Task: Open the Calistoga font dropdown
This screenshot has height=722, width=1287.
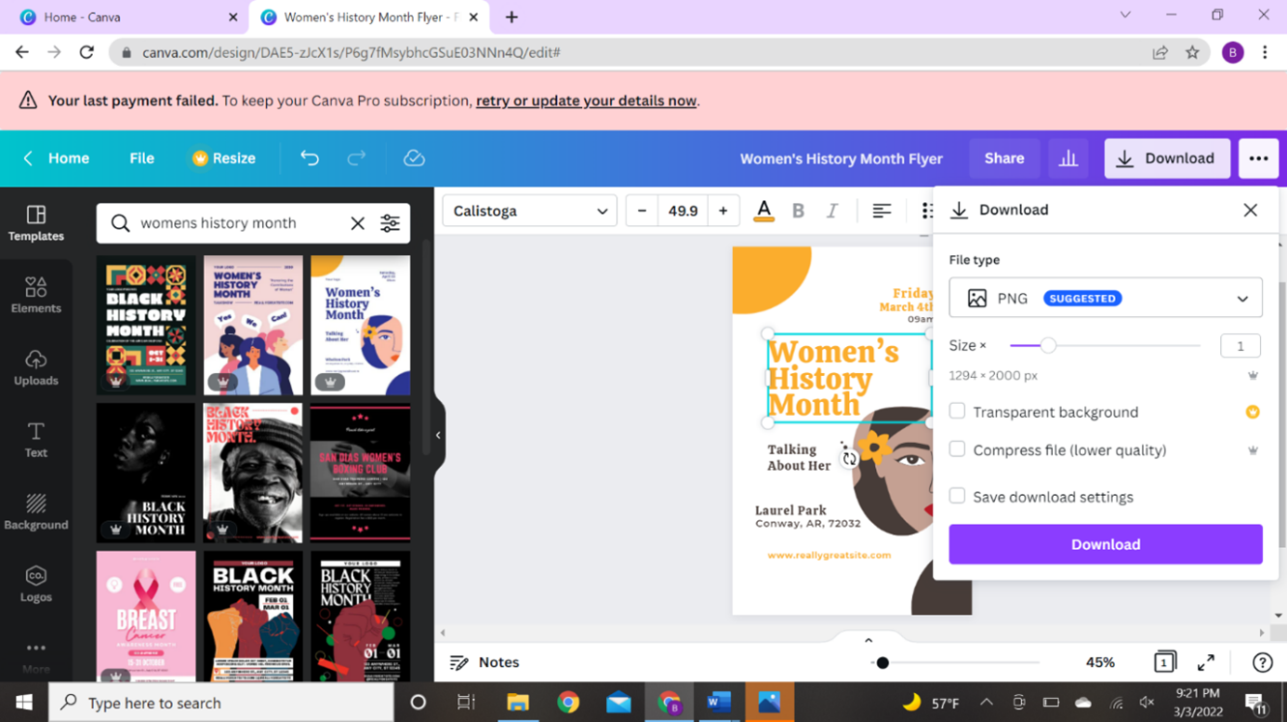Action: click(x=529, y=210)
